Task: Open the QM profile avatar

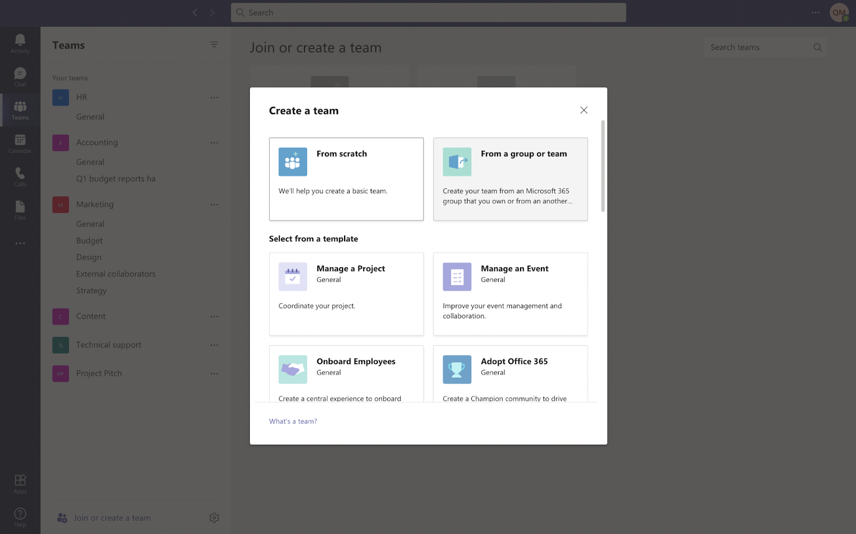Action: (839, 12)
